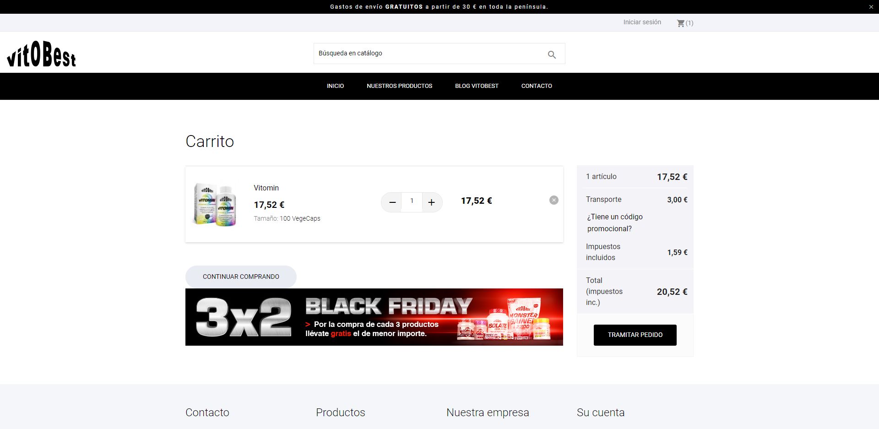Click the Productos footer heading
This screenshot has width=879, height=429.
pyautogui.click(x=341, y=413)
